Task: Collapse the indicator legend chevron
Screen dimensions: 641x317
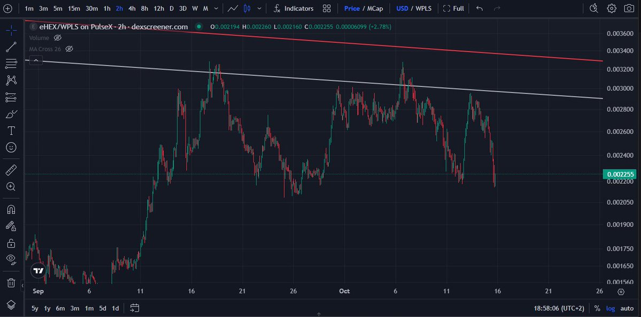Action: click(36, 60)
